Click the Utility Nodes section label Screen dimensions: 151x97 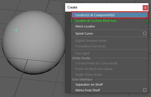(81, 58)
